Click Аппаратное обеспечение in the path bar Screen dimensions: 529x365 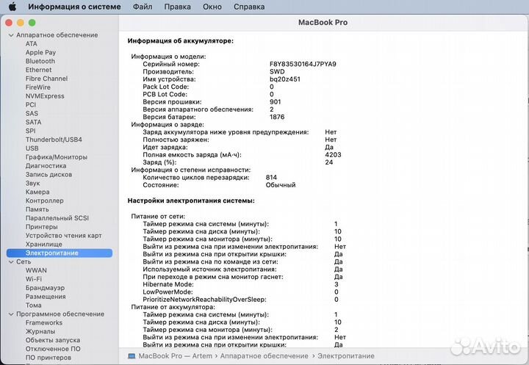tap(264, 356)
